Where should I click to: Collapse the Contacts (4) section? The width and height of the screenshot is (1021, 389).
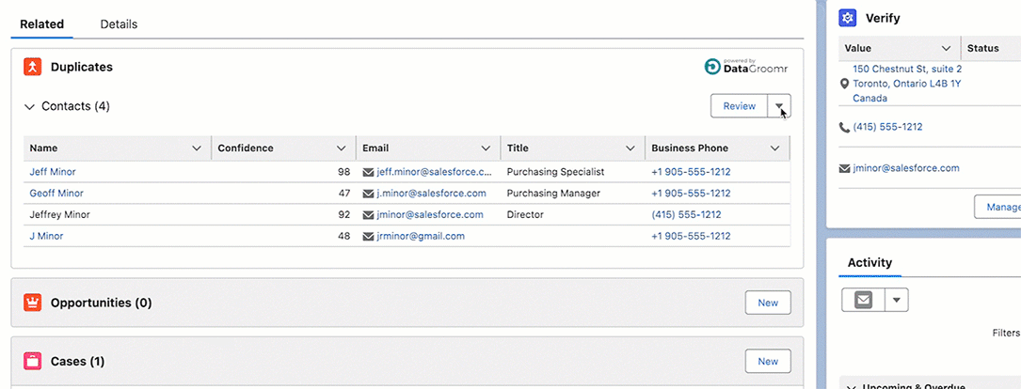tap(29, 107)
